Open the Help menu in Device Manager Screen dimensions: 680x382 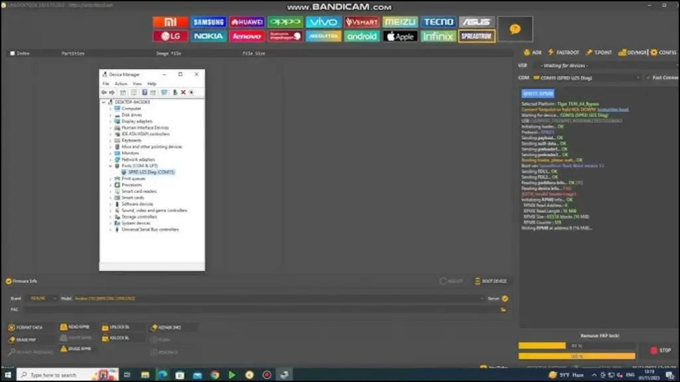pos(152,84)
